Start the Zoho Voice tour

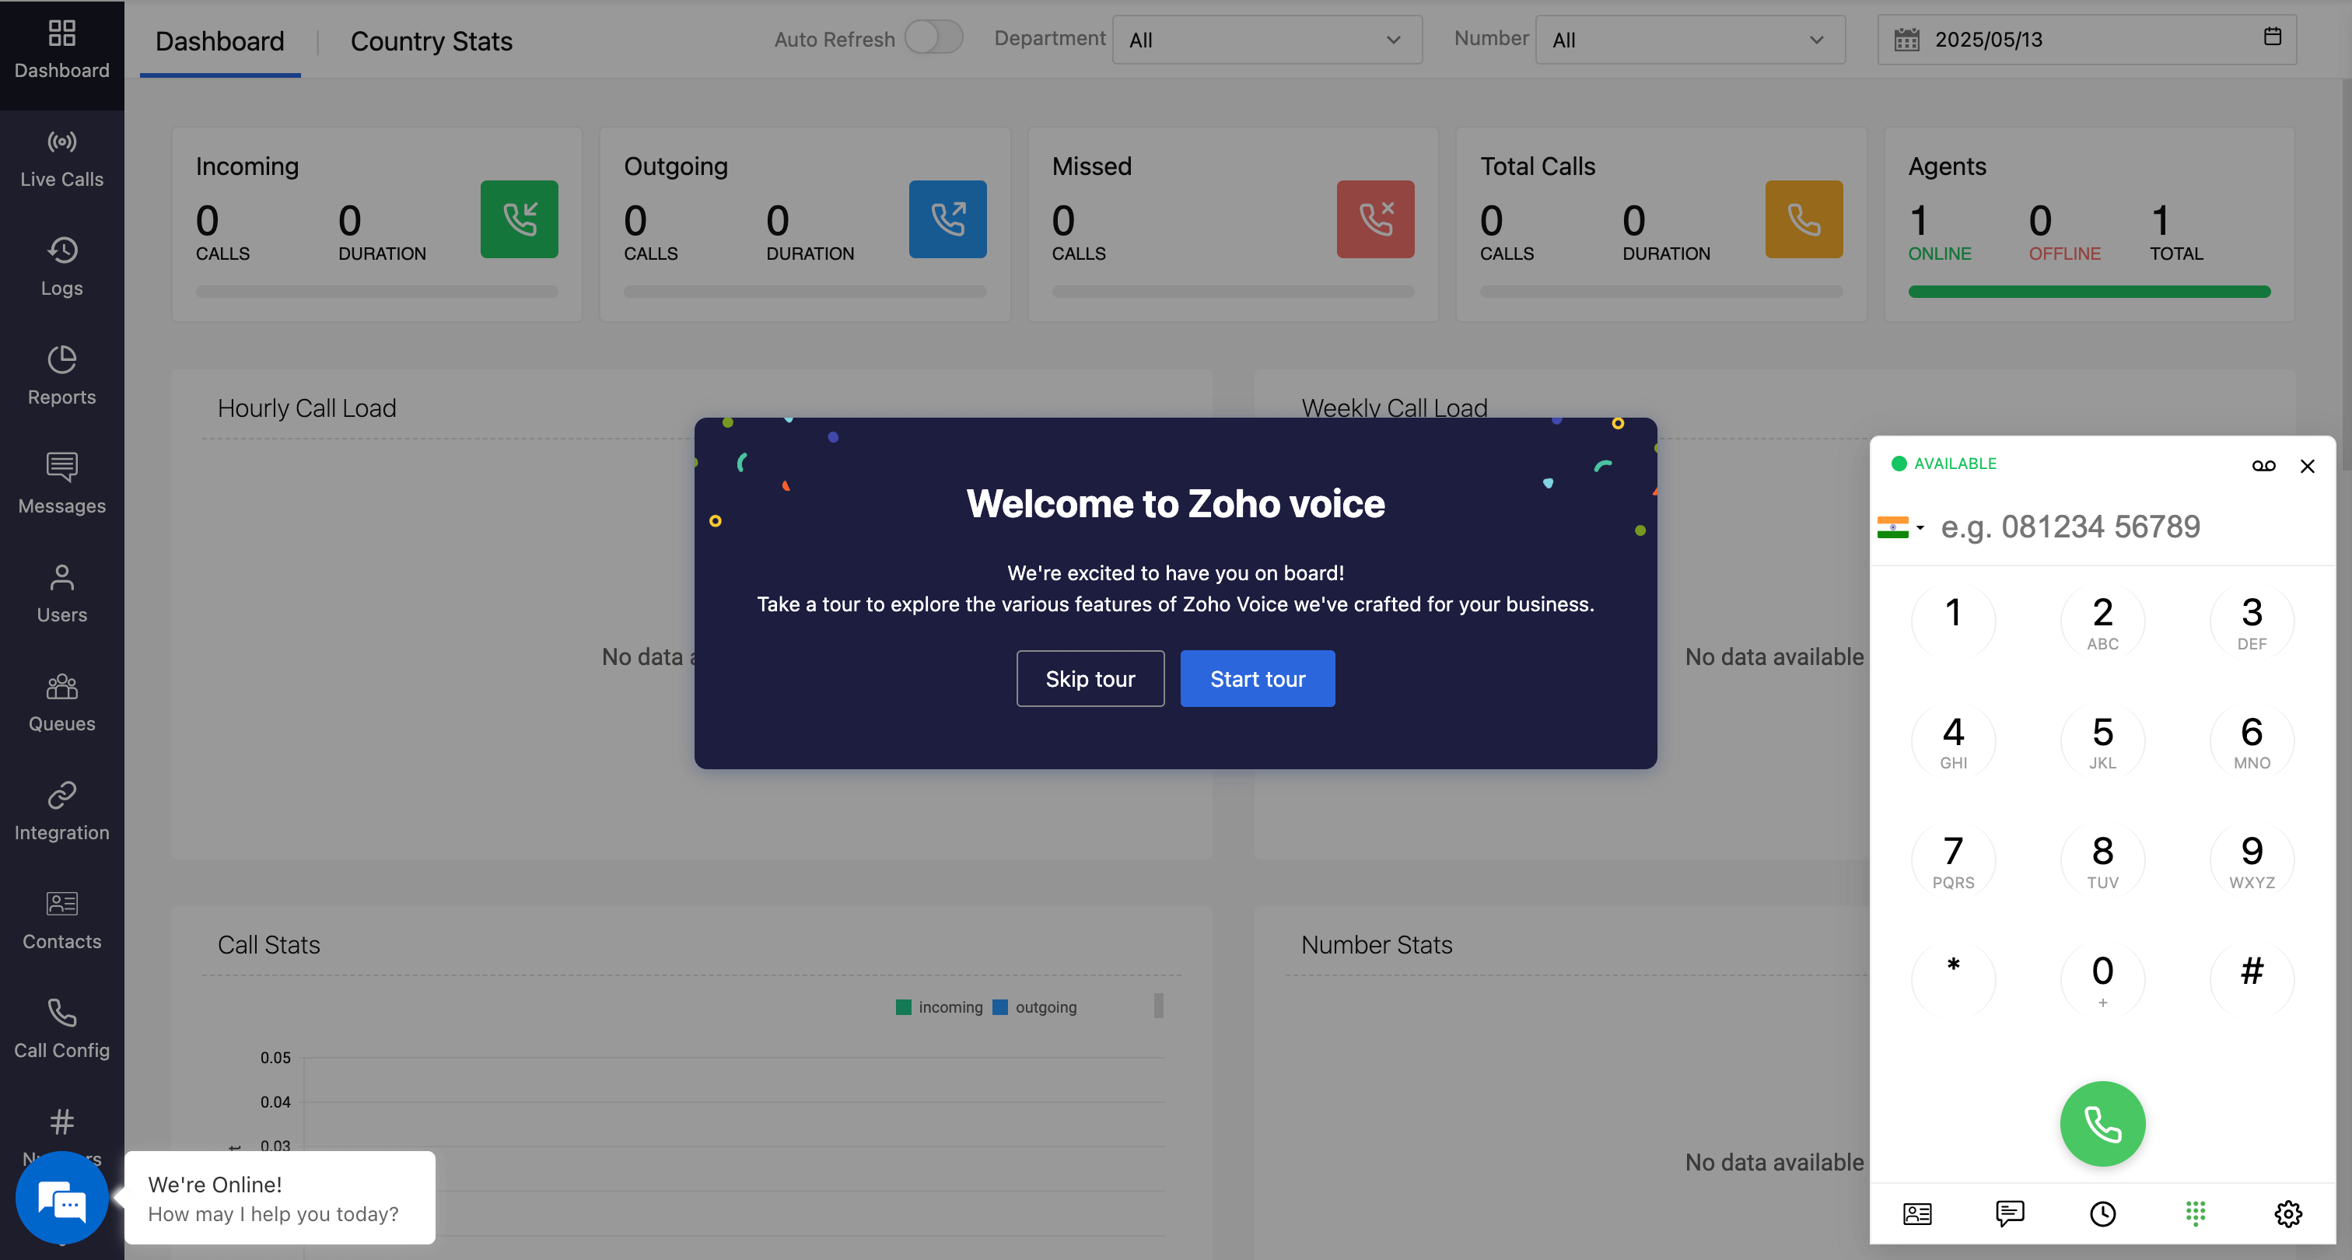(x=1257, y=678)
